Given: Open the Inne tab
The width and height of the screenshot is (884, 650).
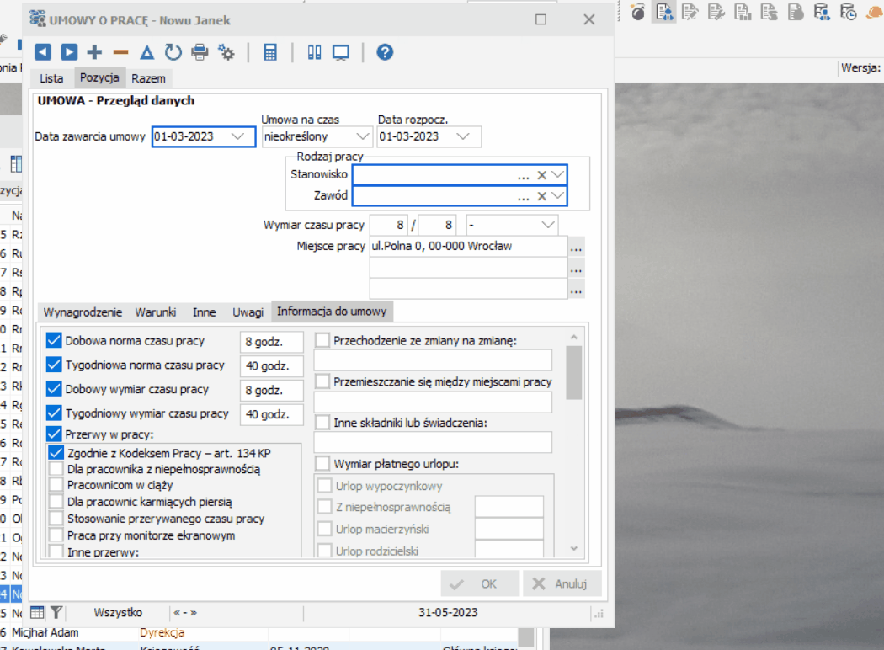Looking at the screenshot, I should (204, 312).
